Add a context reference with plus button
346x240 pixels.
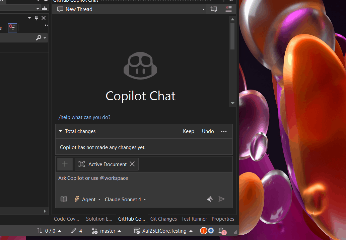point(65,164)
